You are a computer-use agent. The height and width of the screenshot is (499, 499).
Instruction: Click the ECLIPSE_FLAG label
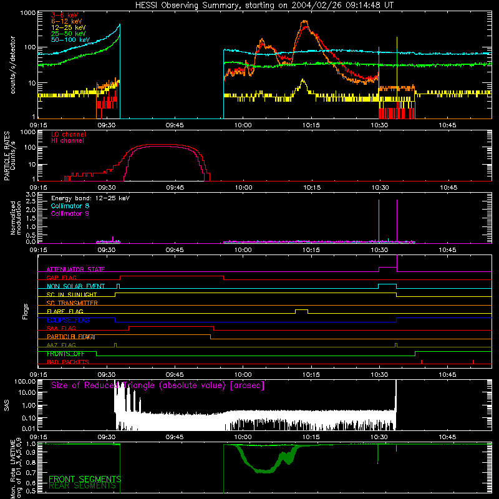[68, 320]
